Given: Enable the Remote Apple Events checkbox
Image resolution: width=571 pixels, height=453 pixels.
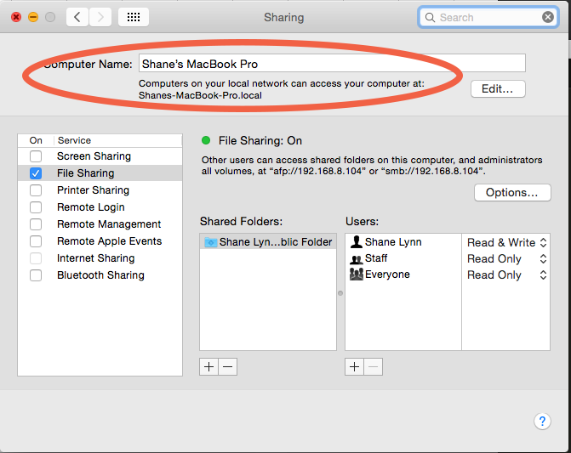Looking at the screenshot, I should pyautogui.click(x=36, y=241).
